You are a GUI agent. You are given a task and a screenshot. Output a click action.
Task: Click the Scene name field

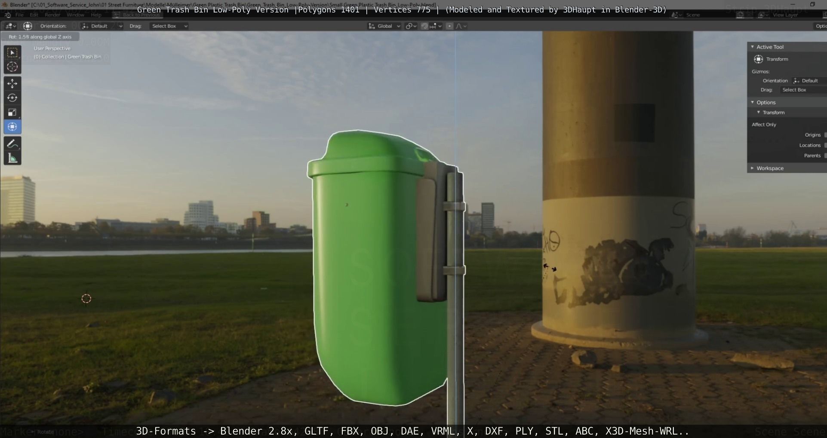tap(709, 15)
